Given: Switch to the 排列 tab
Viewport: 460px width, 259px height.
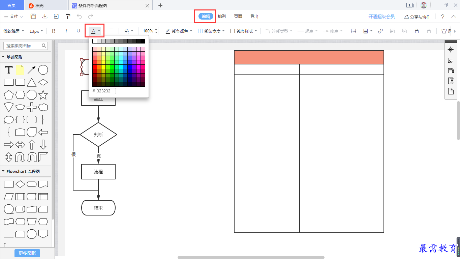Looking at the screenshot, I should (x=222, y=16).
